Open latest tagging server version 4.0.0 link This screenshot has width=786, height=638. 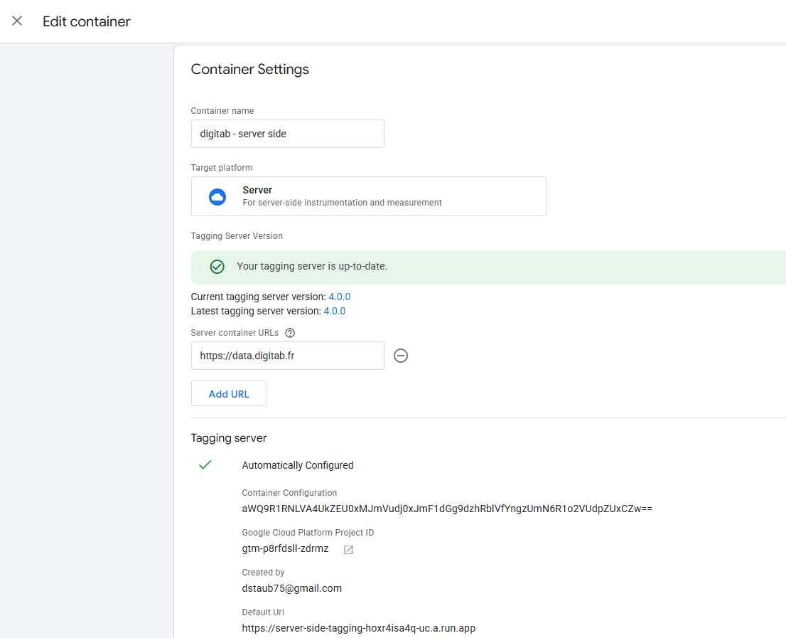tap(334, 311)
